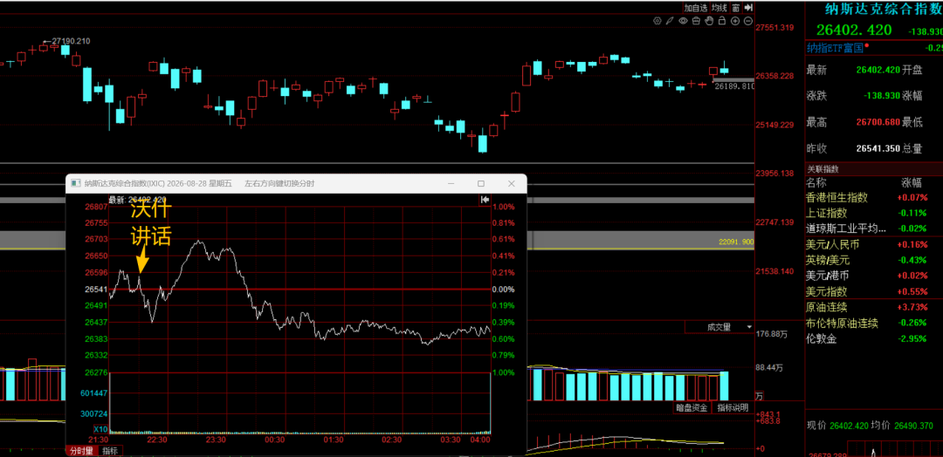The height and width of the screenshot is (457, 943).
Task: Click the red dot beside 纳指ETF富国
Action: coord(867,45)
